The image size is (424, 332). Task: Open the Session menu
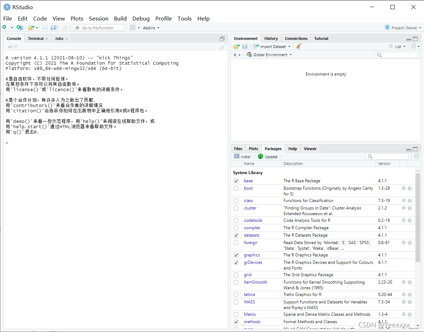[98, 18]
